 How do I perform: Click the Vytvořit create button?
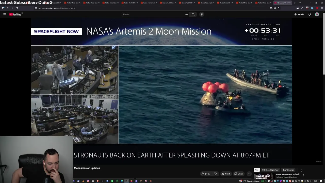coord(299,14)
